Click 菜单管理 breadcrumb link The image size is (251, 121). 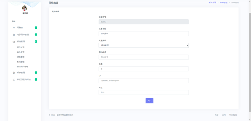224,2
